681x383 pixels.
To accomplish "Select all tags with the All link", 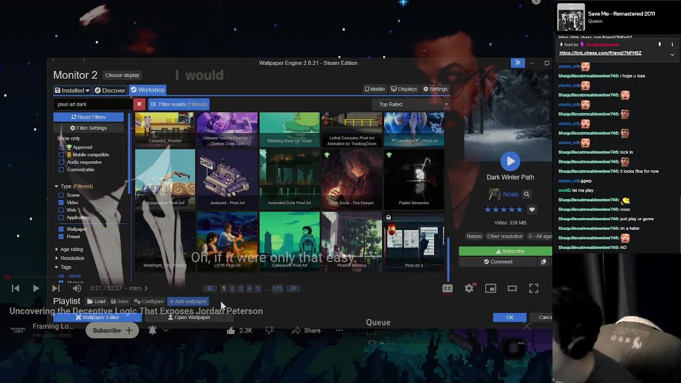I will point(61,276).
